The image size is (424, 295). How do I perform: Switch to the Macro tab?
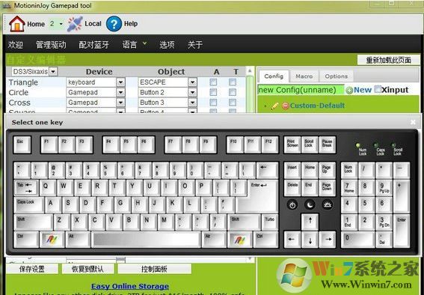tap(304, 76)
